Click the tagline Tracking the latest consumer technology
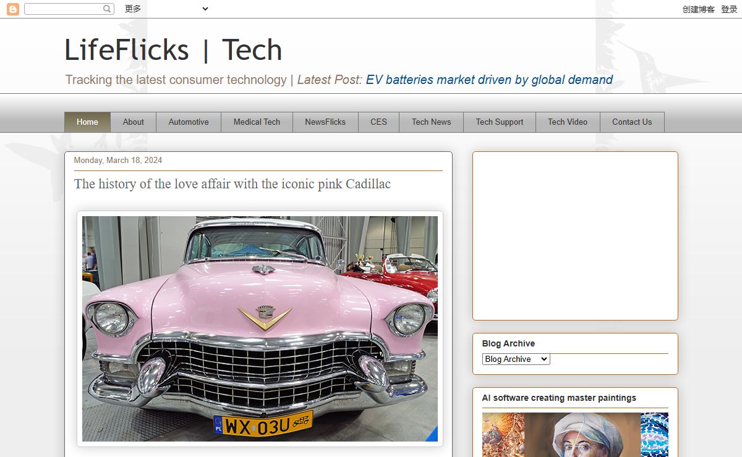The image size is (742, 457). 176,80
